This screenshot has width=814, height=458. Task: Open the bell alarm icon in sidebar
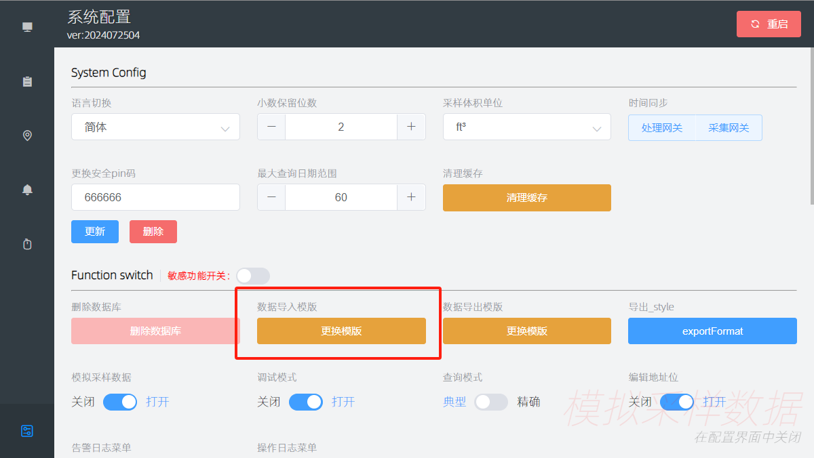point(27,190)
